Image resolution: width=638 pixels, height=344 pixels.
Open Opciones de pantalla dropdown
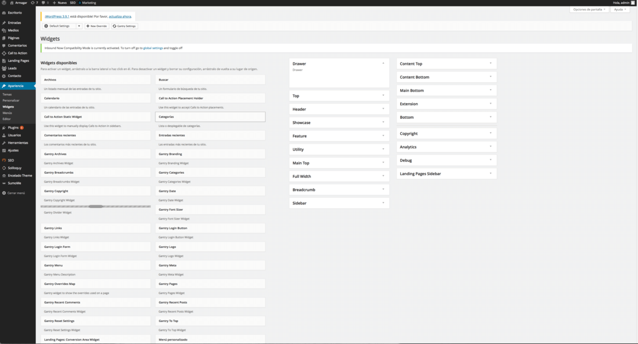589,9
